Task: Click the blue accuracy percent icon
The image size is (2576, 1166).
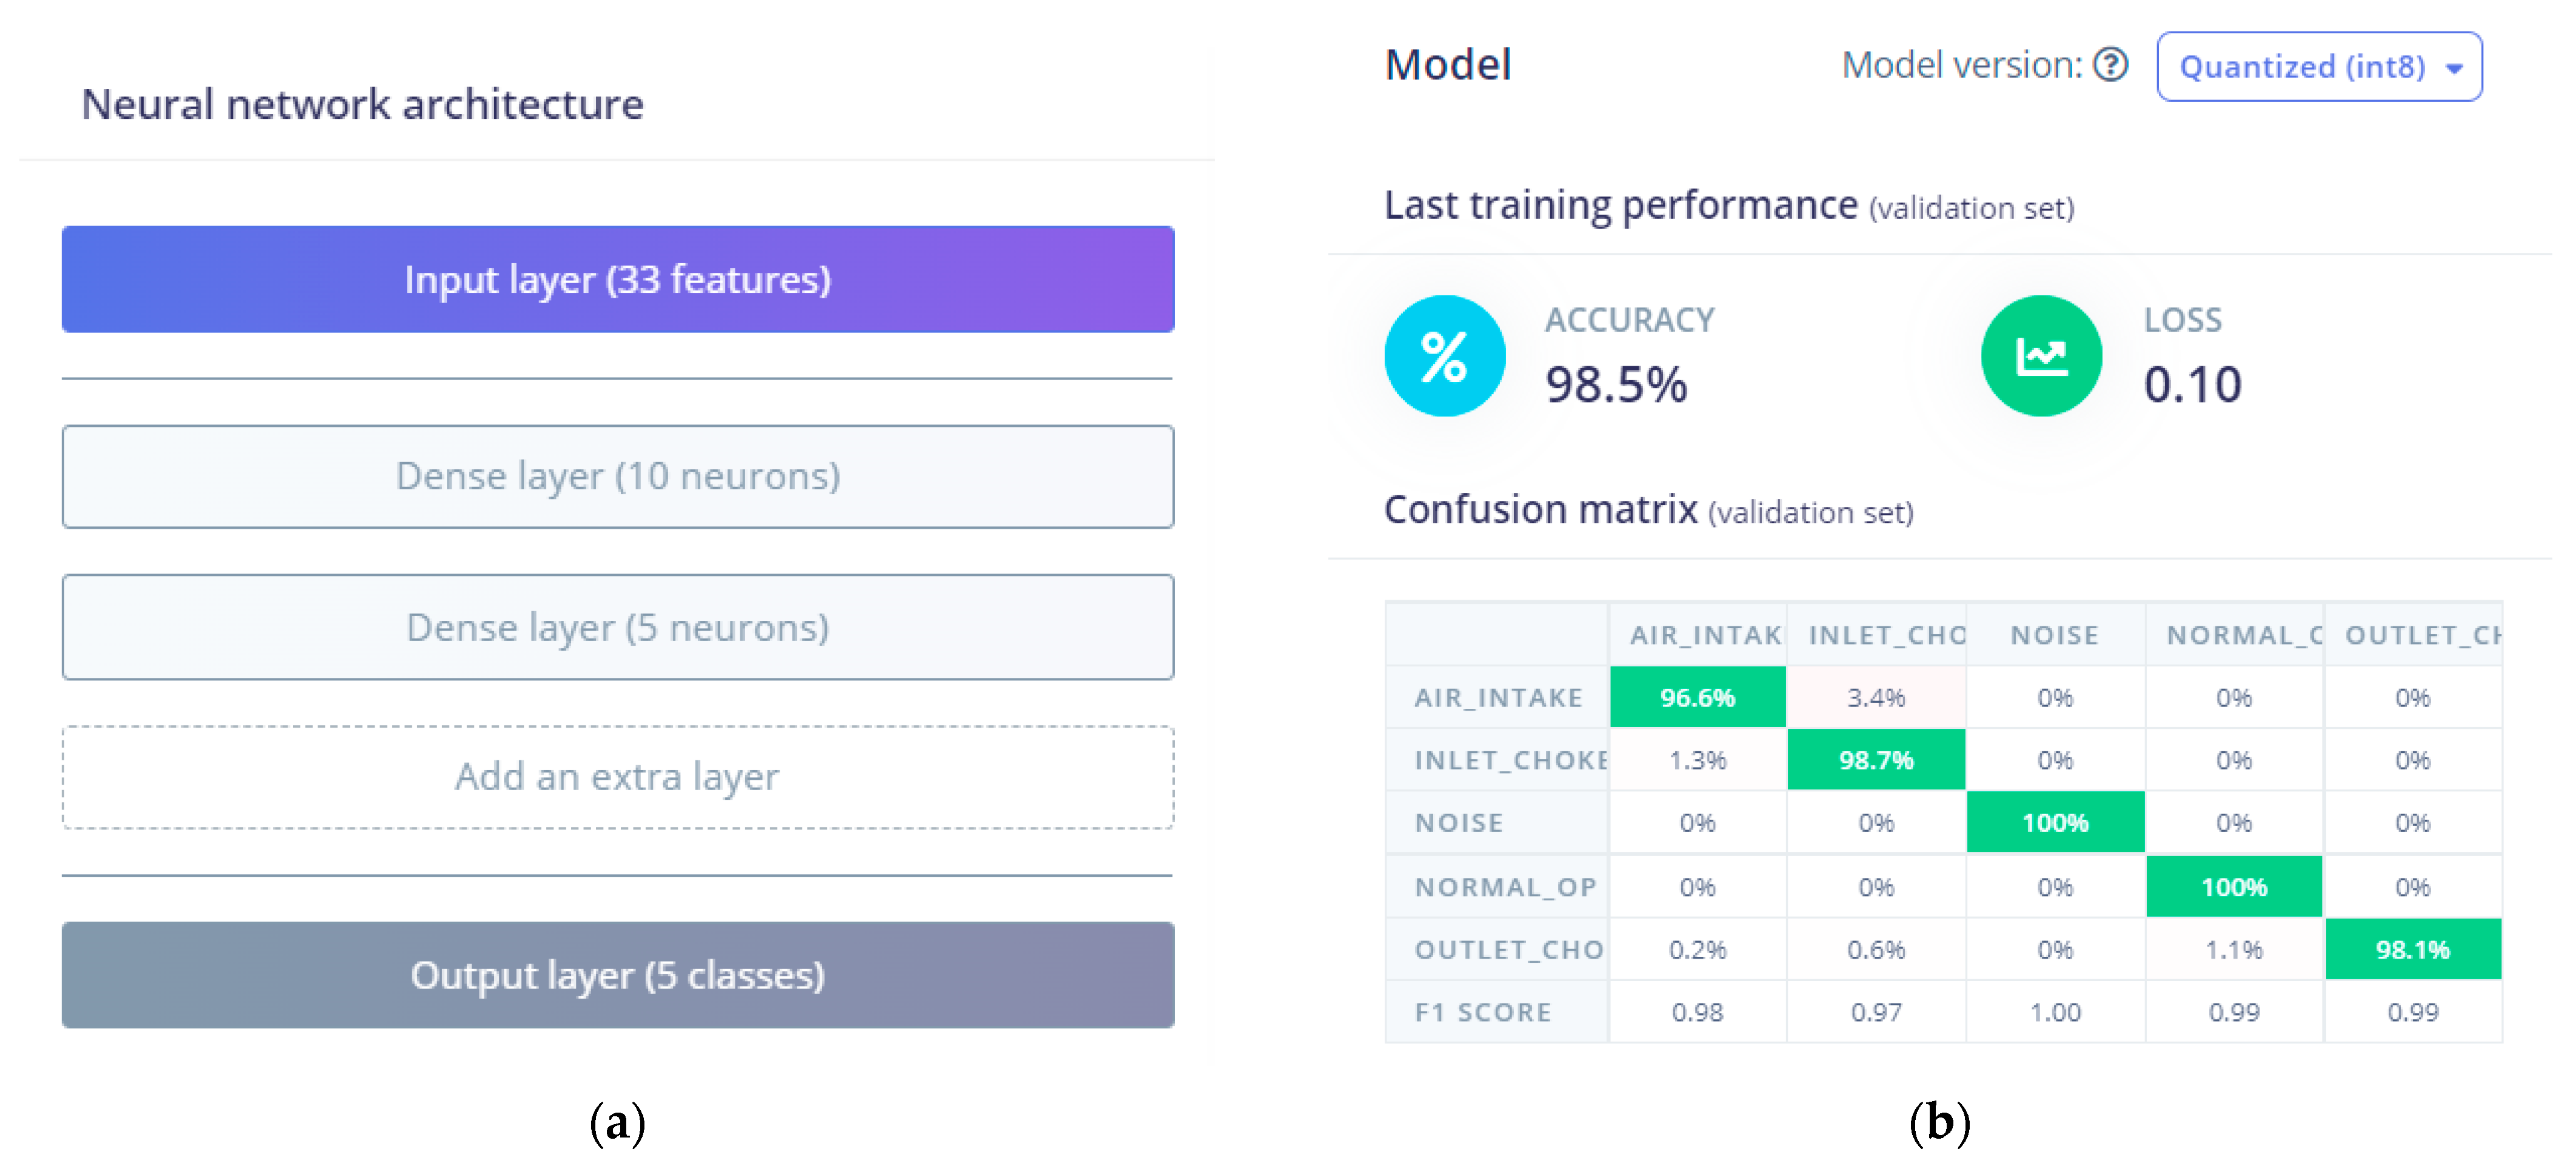Action: [1444, 356]
